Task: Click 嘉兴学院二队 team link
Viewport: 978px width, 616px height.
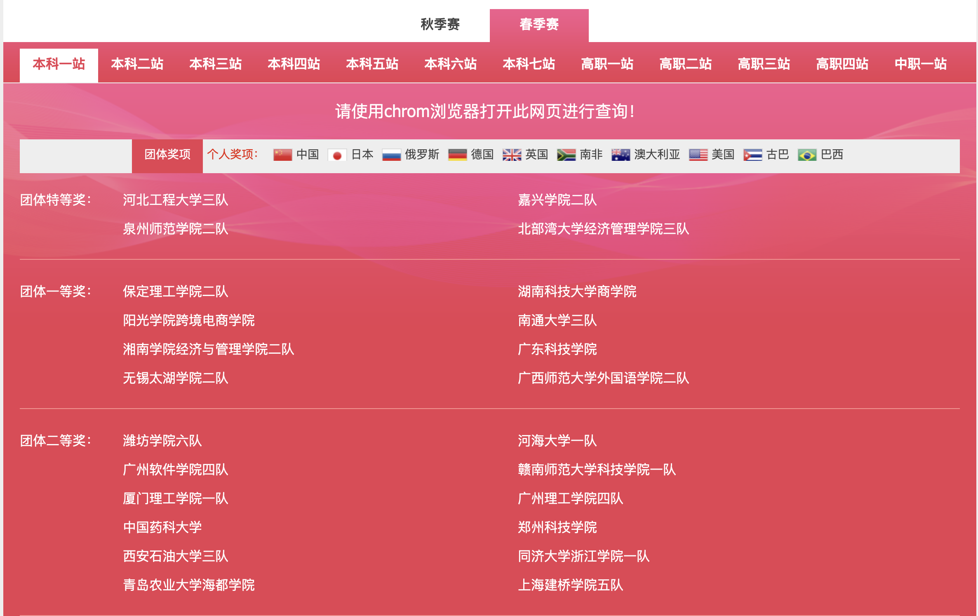Action: coord(557,200)
